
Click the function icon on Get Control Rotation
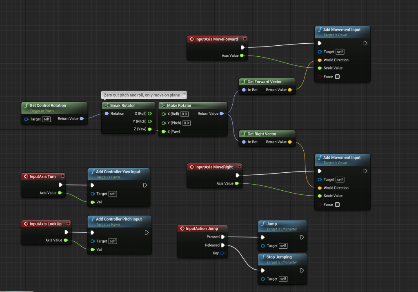[x=26, y=105]
